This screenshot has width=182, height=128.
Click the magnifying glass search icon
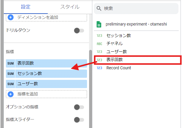pos(99,9)
